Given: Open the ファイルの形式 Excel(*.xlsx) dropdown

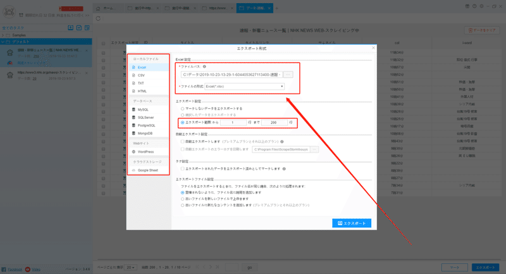Looking at the screenshot, I should point(245,87).
